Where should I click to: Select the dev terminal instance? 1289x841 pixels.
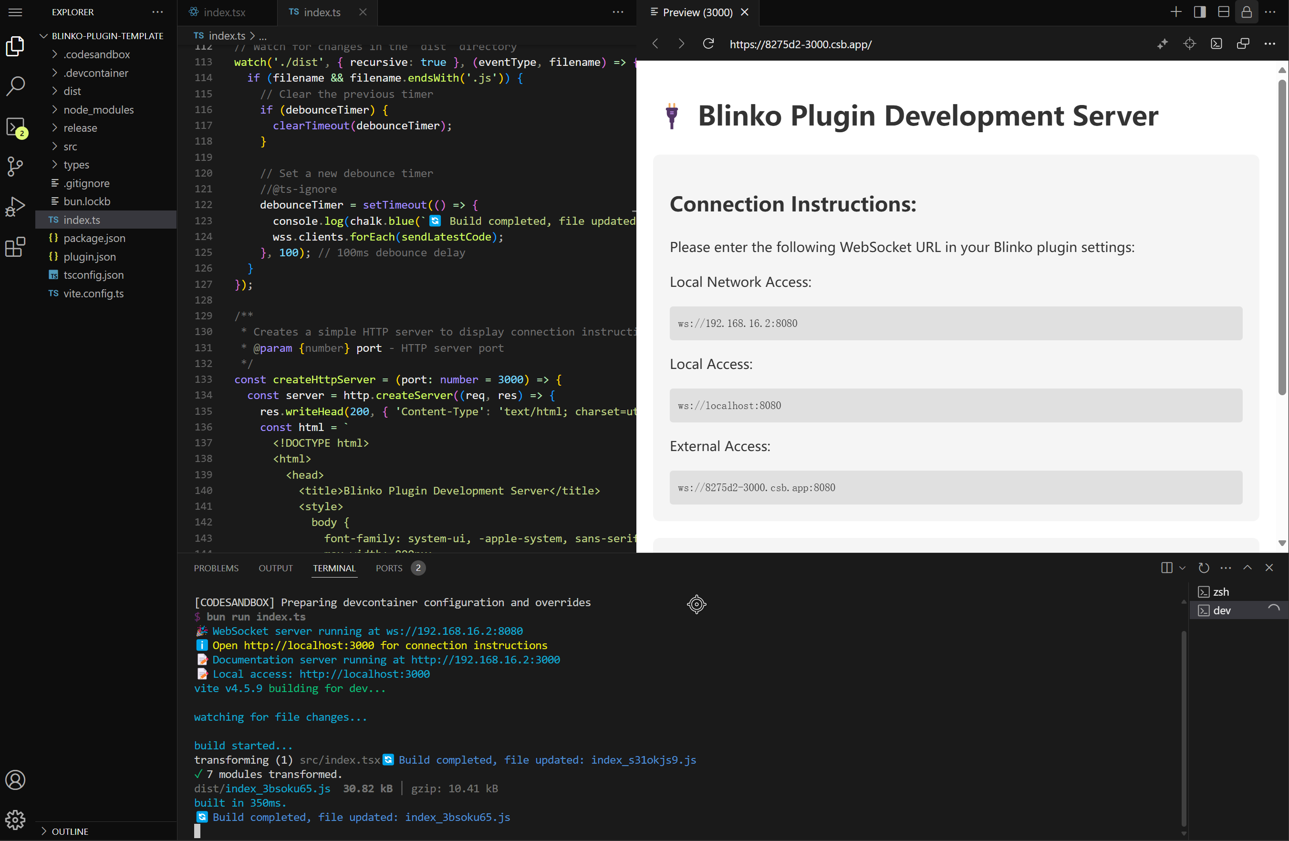coord(1238,610)
